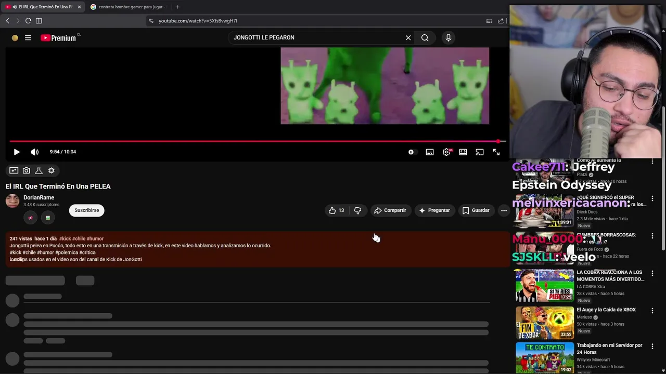This screenshot has width=666, height=374.
Task: Open a new browser tab
Action: coord(177,7)
